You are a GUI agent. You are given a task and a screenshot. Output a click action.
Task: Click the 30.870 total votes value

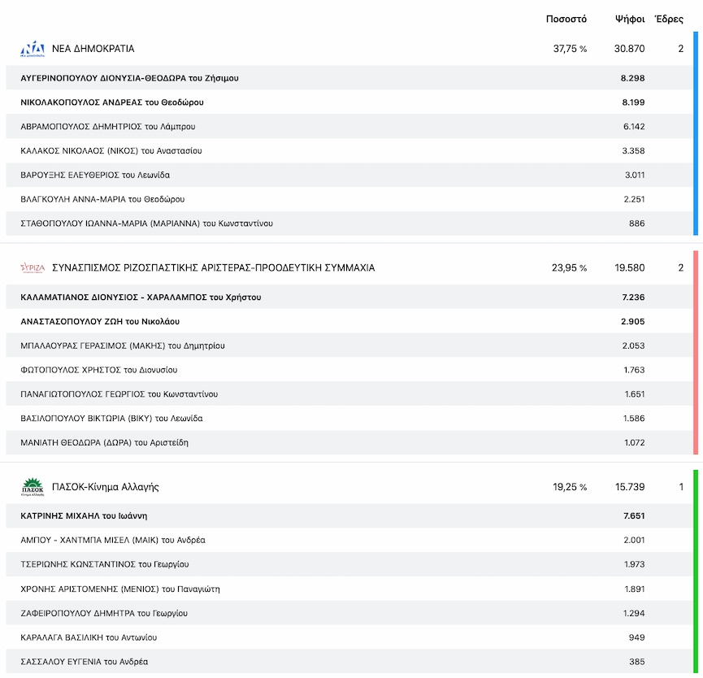[x=630, y=49]
